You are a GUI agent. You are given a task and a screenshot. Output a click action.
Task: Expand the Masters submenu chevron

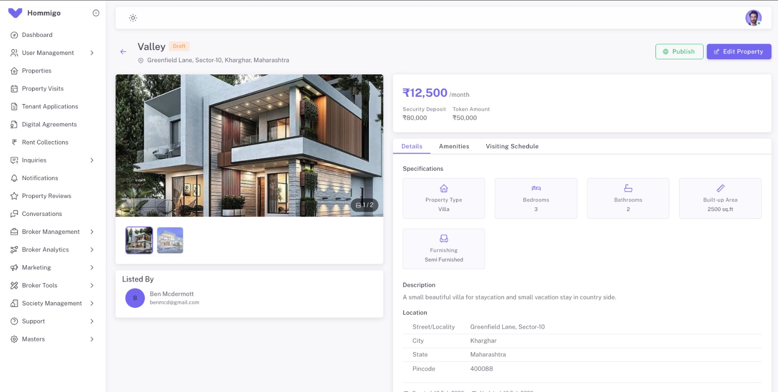(92, 339)
